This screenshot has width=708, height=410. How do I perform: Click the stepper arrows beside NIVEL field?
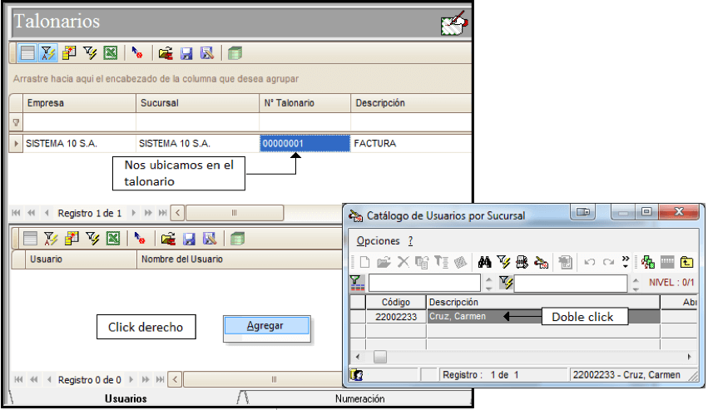tap(636, 283)
